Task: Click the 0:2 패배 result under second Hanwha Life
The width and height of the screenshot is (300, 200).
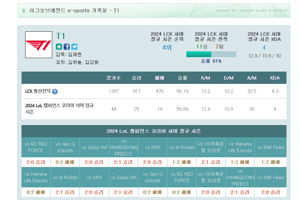Action: point(36,192)
